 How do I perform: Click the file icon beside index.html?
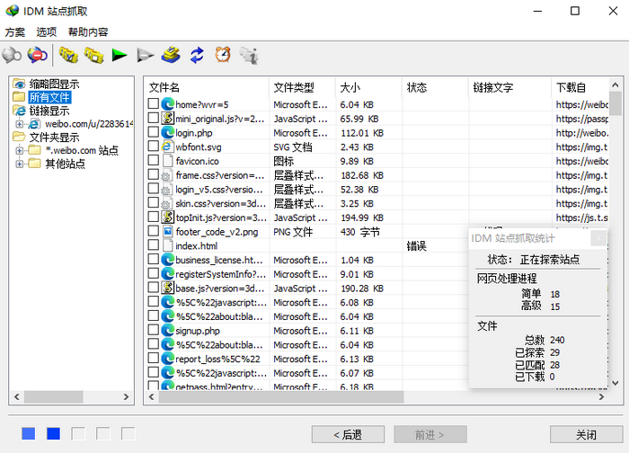(x=167, y=245)
